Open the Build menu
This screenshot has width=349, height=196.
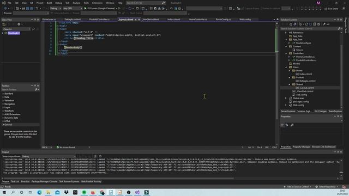49,3
